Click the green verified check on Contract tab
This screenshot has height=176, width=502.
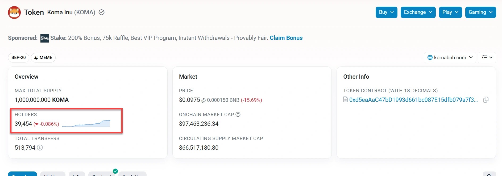click(115, 171)
